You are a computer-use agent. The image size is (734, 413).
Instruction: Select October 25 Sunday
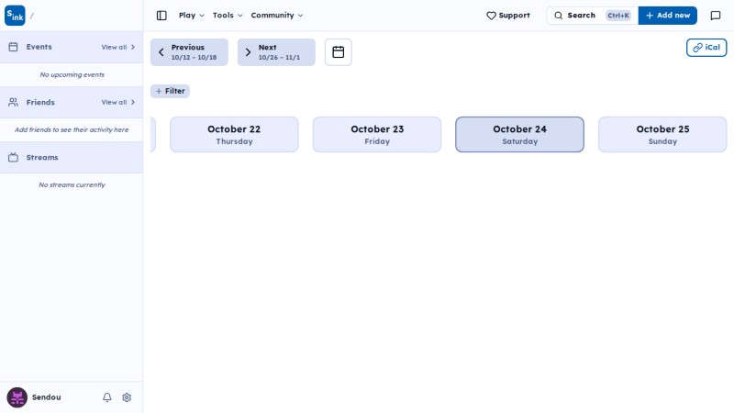click(x=662, y=134)
